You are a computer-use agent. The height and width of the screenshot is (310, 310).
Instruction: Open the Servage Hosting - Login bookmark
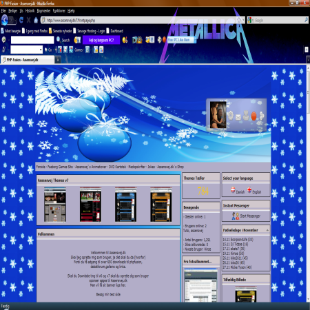pos(89,31)
